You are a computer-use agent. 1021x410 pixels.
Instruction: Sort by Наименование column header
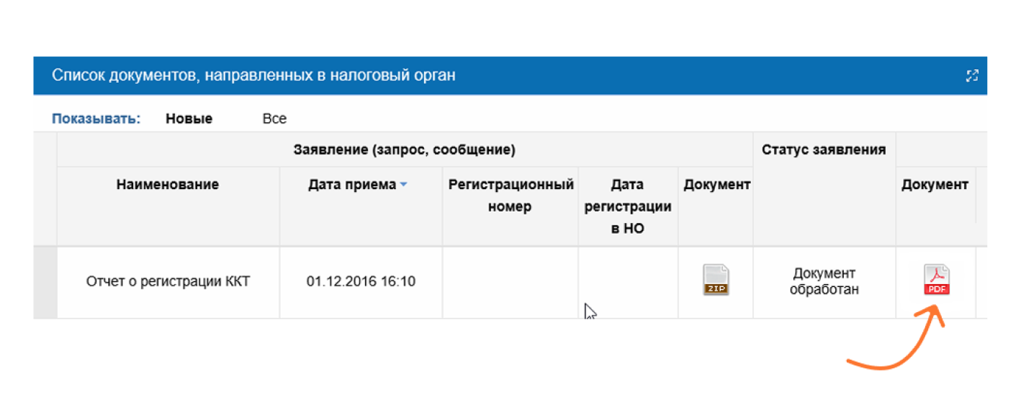pos(167,185)
